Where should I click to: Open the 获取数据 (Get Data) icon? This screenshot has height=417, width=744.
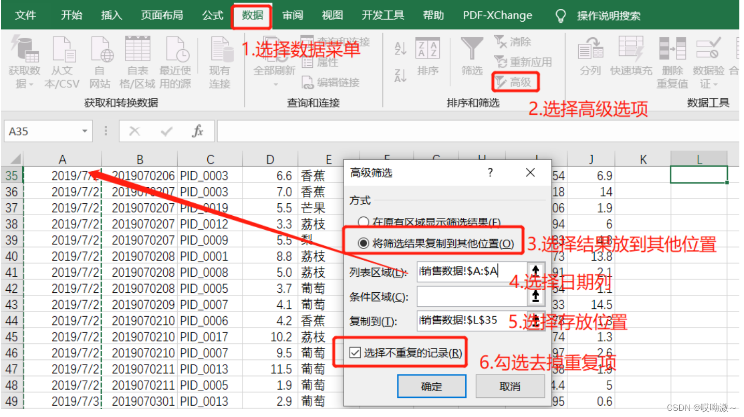(x=24, y=49)
